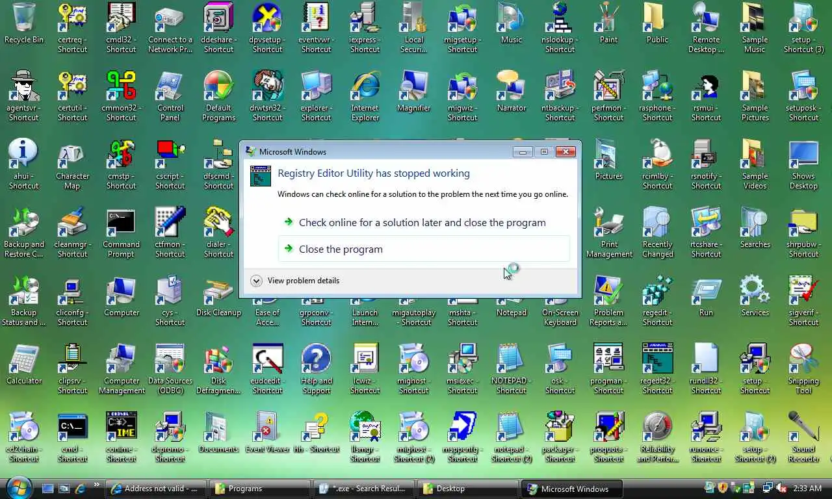
Task: Open the Recycle Bin desktop icon
Action: tap(24, 24)
